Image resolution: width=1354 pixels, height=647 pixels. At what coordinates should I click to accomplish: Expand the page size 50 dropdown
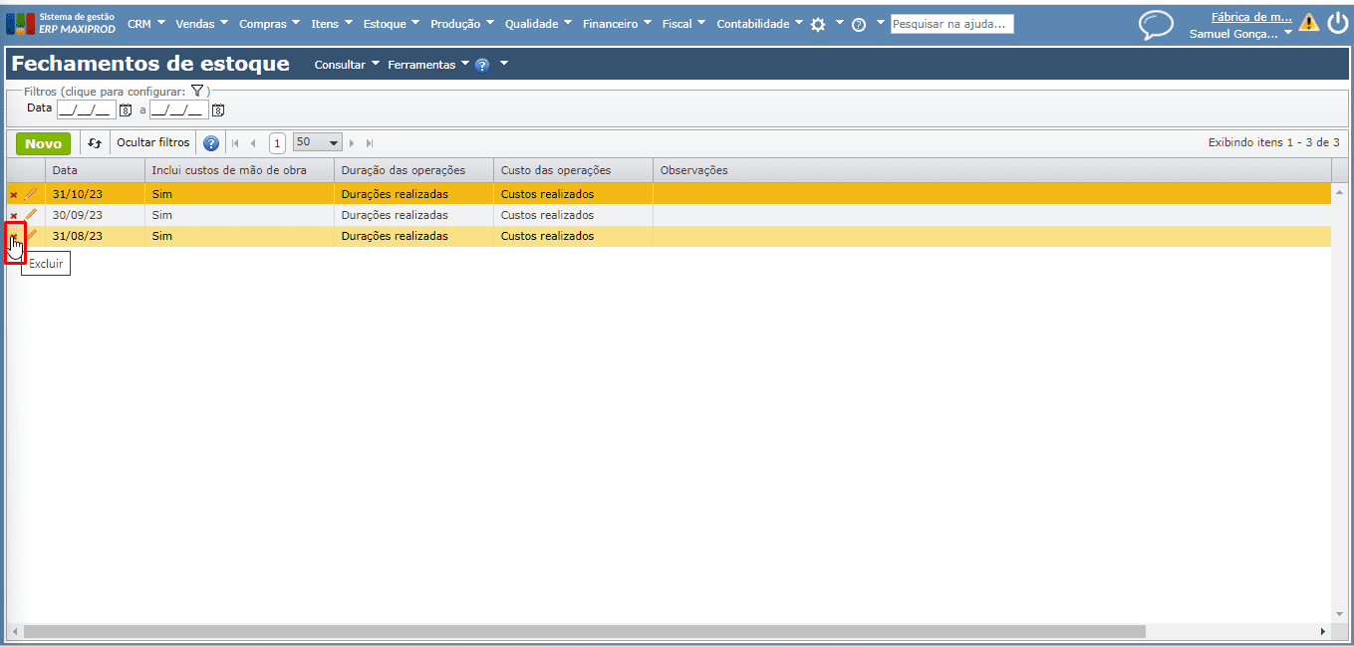pyautogui.click(x=334, y=143)
